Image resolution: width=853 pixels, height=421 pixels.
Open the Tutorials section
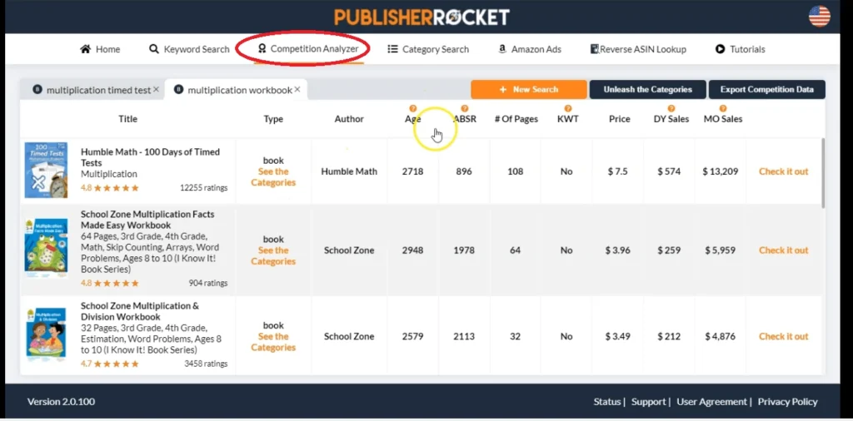tap(740, 49)
